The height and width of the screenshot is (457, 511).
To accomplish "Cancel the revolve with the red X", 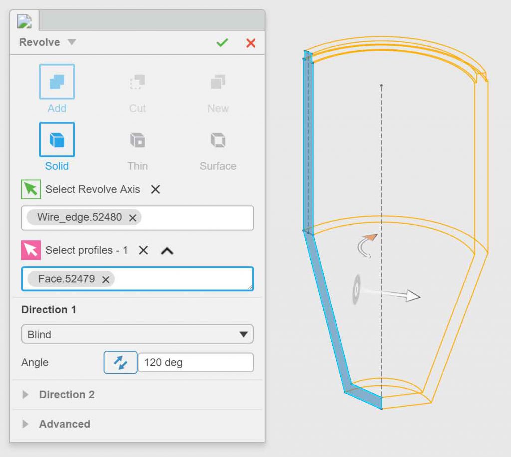I will tap(250, 43).
